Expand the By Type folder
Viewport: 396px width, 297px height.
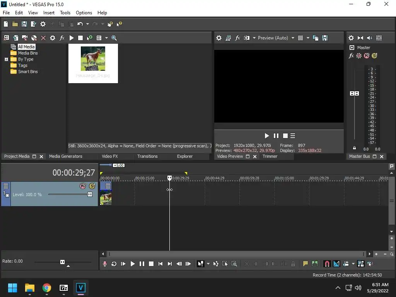pyautogui.click(x=6, y=59)
